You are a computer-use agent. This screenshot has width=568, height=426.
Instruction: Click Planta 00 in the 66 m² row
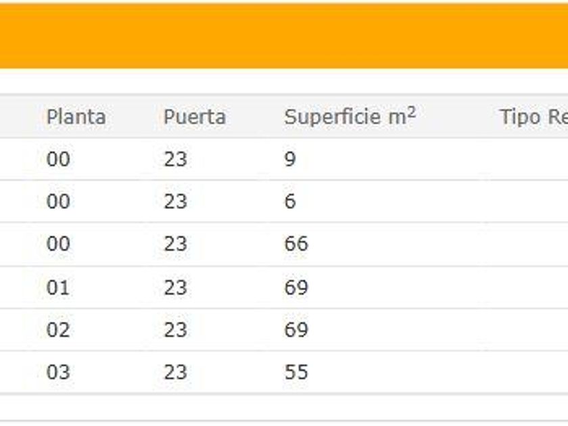point(58,243)
